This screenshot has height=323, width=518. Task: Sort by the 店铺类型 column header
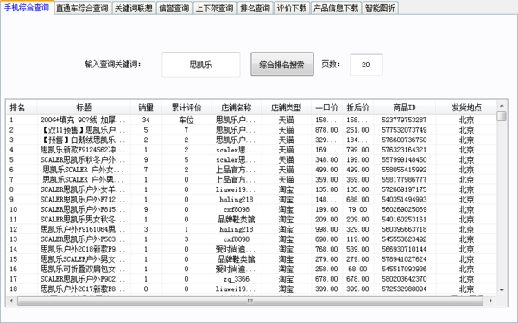click(286, 108)
